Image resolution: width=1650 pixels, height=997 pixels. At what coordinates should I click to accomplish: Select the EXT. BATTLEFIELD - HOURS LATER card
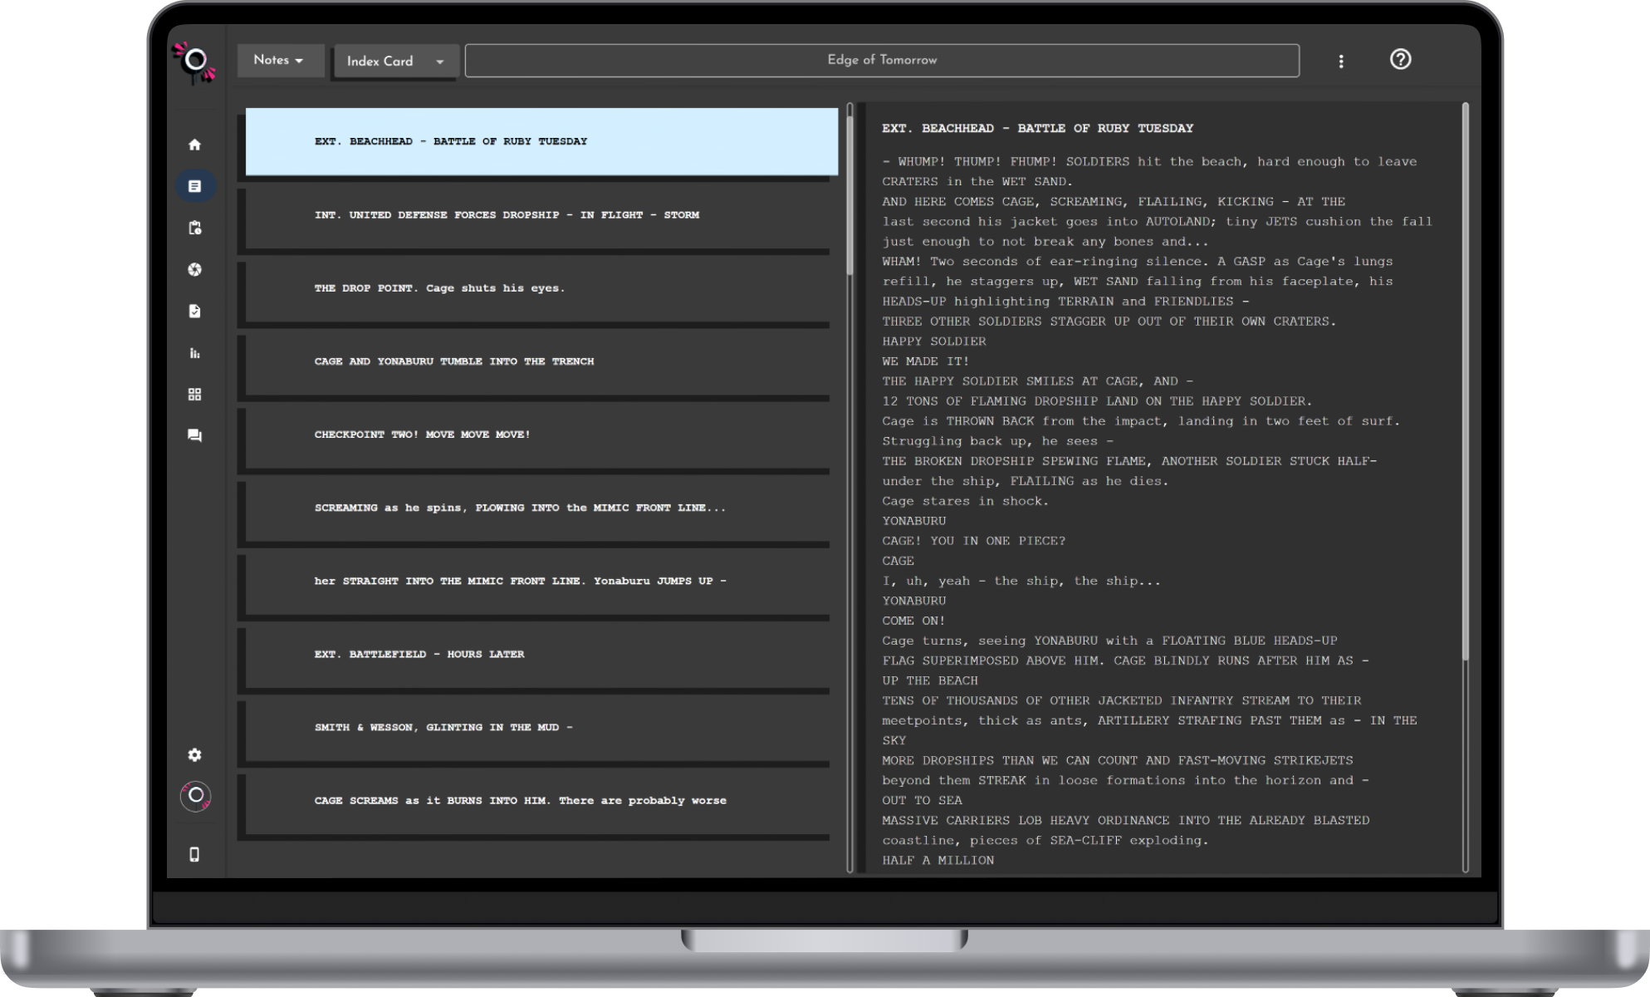click(536, 655)
